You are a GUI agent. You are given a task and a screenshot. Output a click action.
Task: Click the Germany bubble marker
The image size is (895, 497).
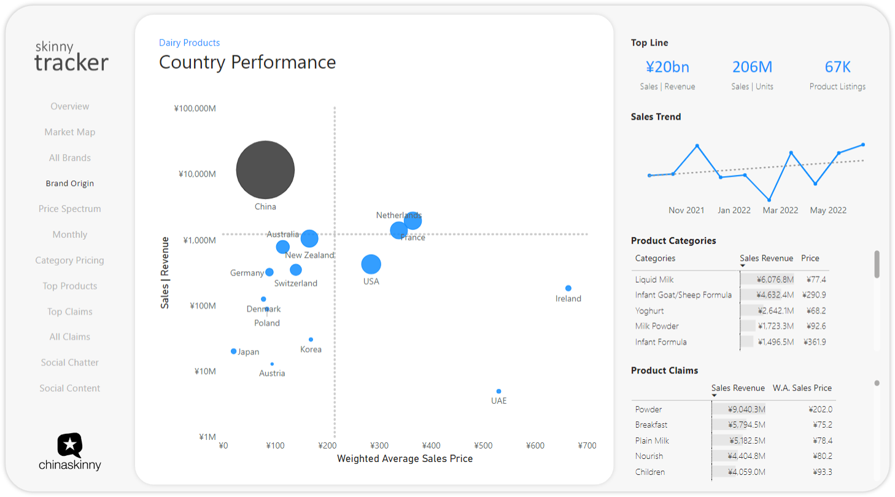[x=269, y=272]
